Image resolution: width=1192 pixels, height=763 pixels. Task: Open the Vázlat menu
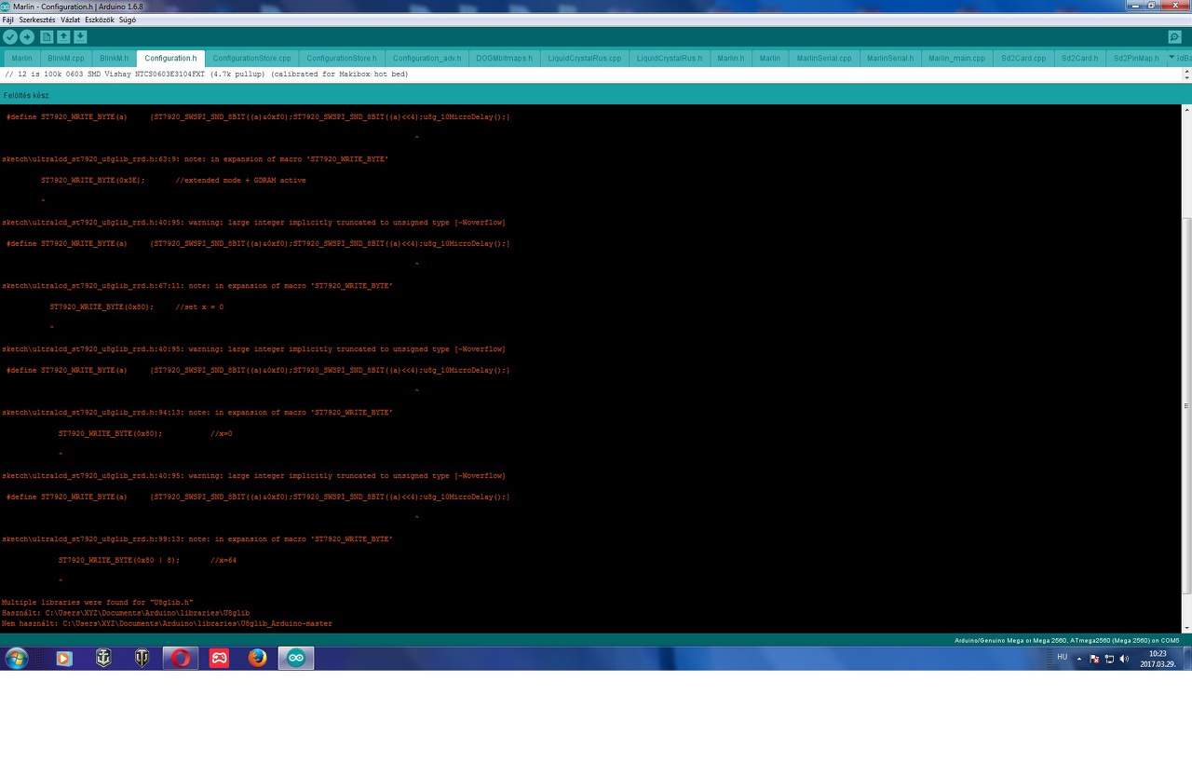[71, 20]
